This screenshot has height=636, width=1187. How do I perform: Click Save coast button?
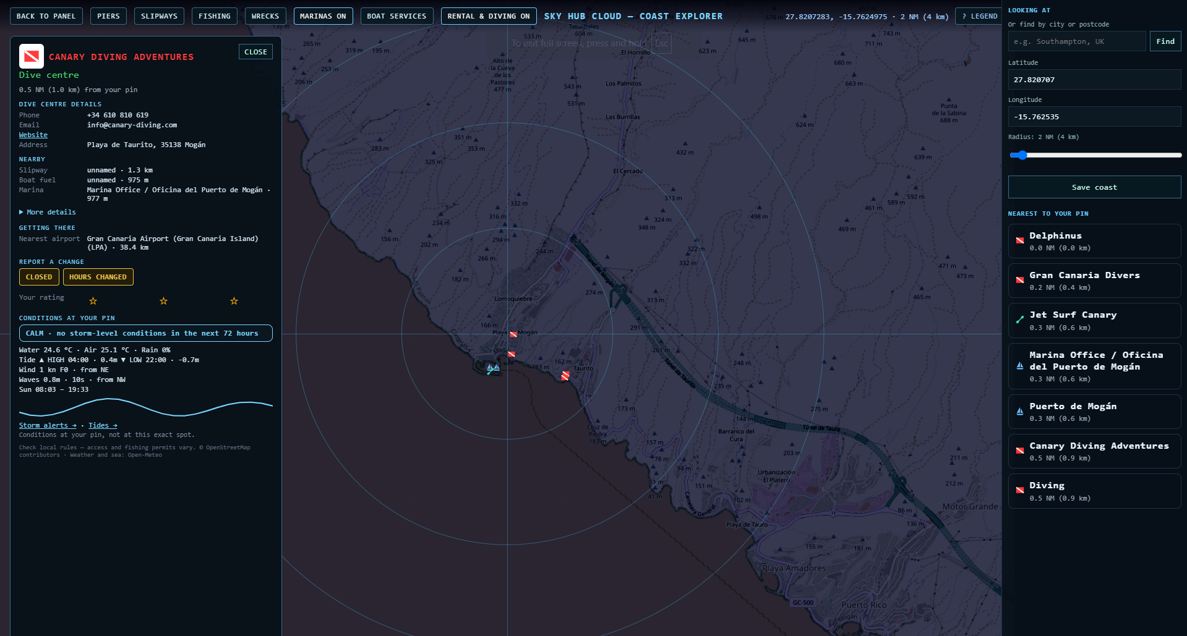point(1094,187)
